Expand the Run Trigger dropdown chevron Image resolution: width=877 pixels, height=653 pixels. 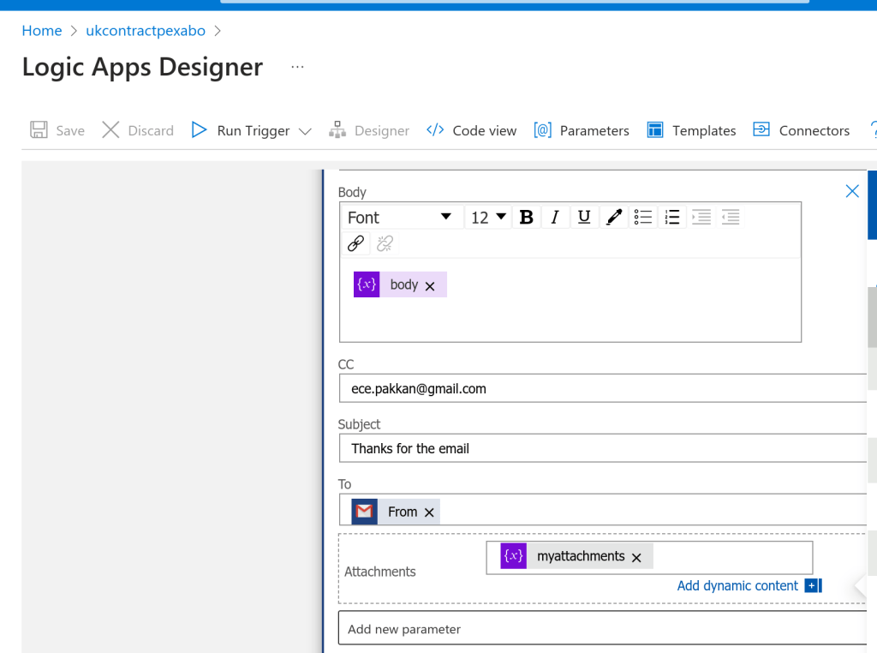pos(305,131)
